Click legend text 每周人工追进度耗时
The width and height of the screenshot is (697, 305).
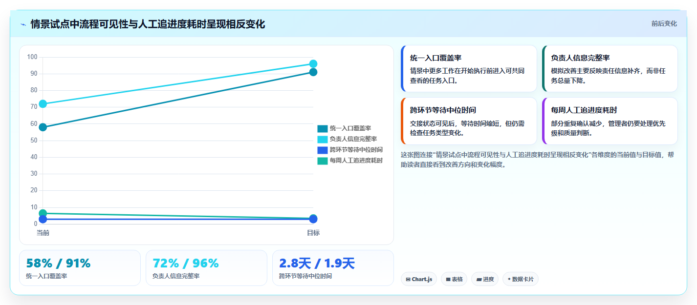(x=356, y=161)
